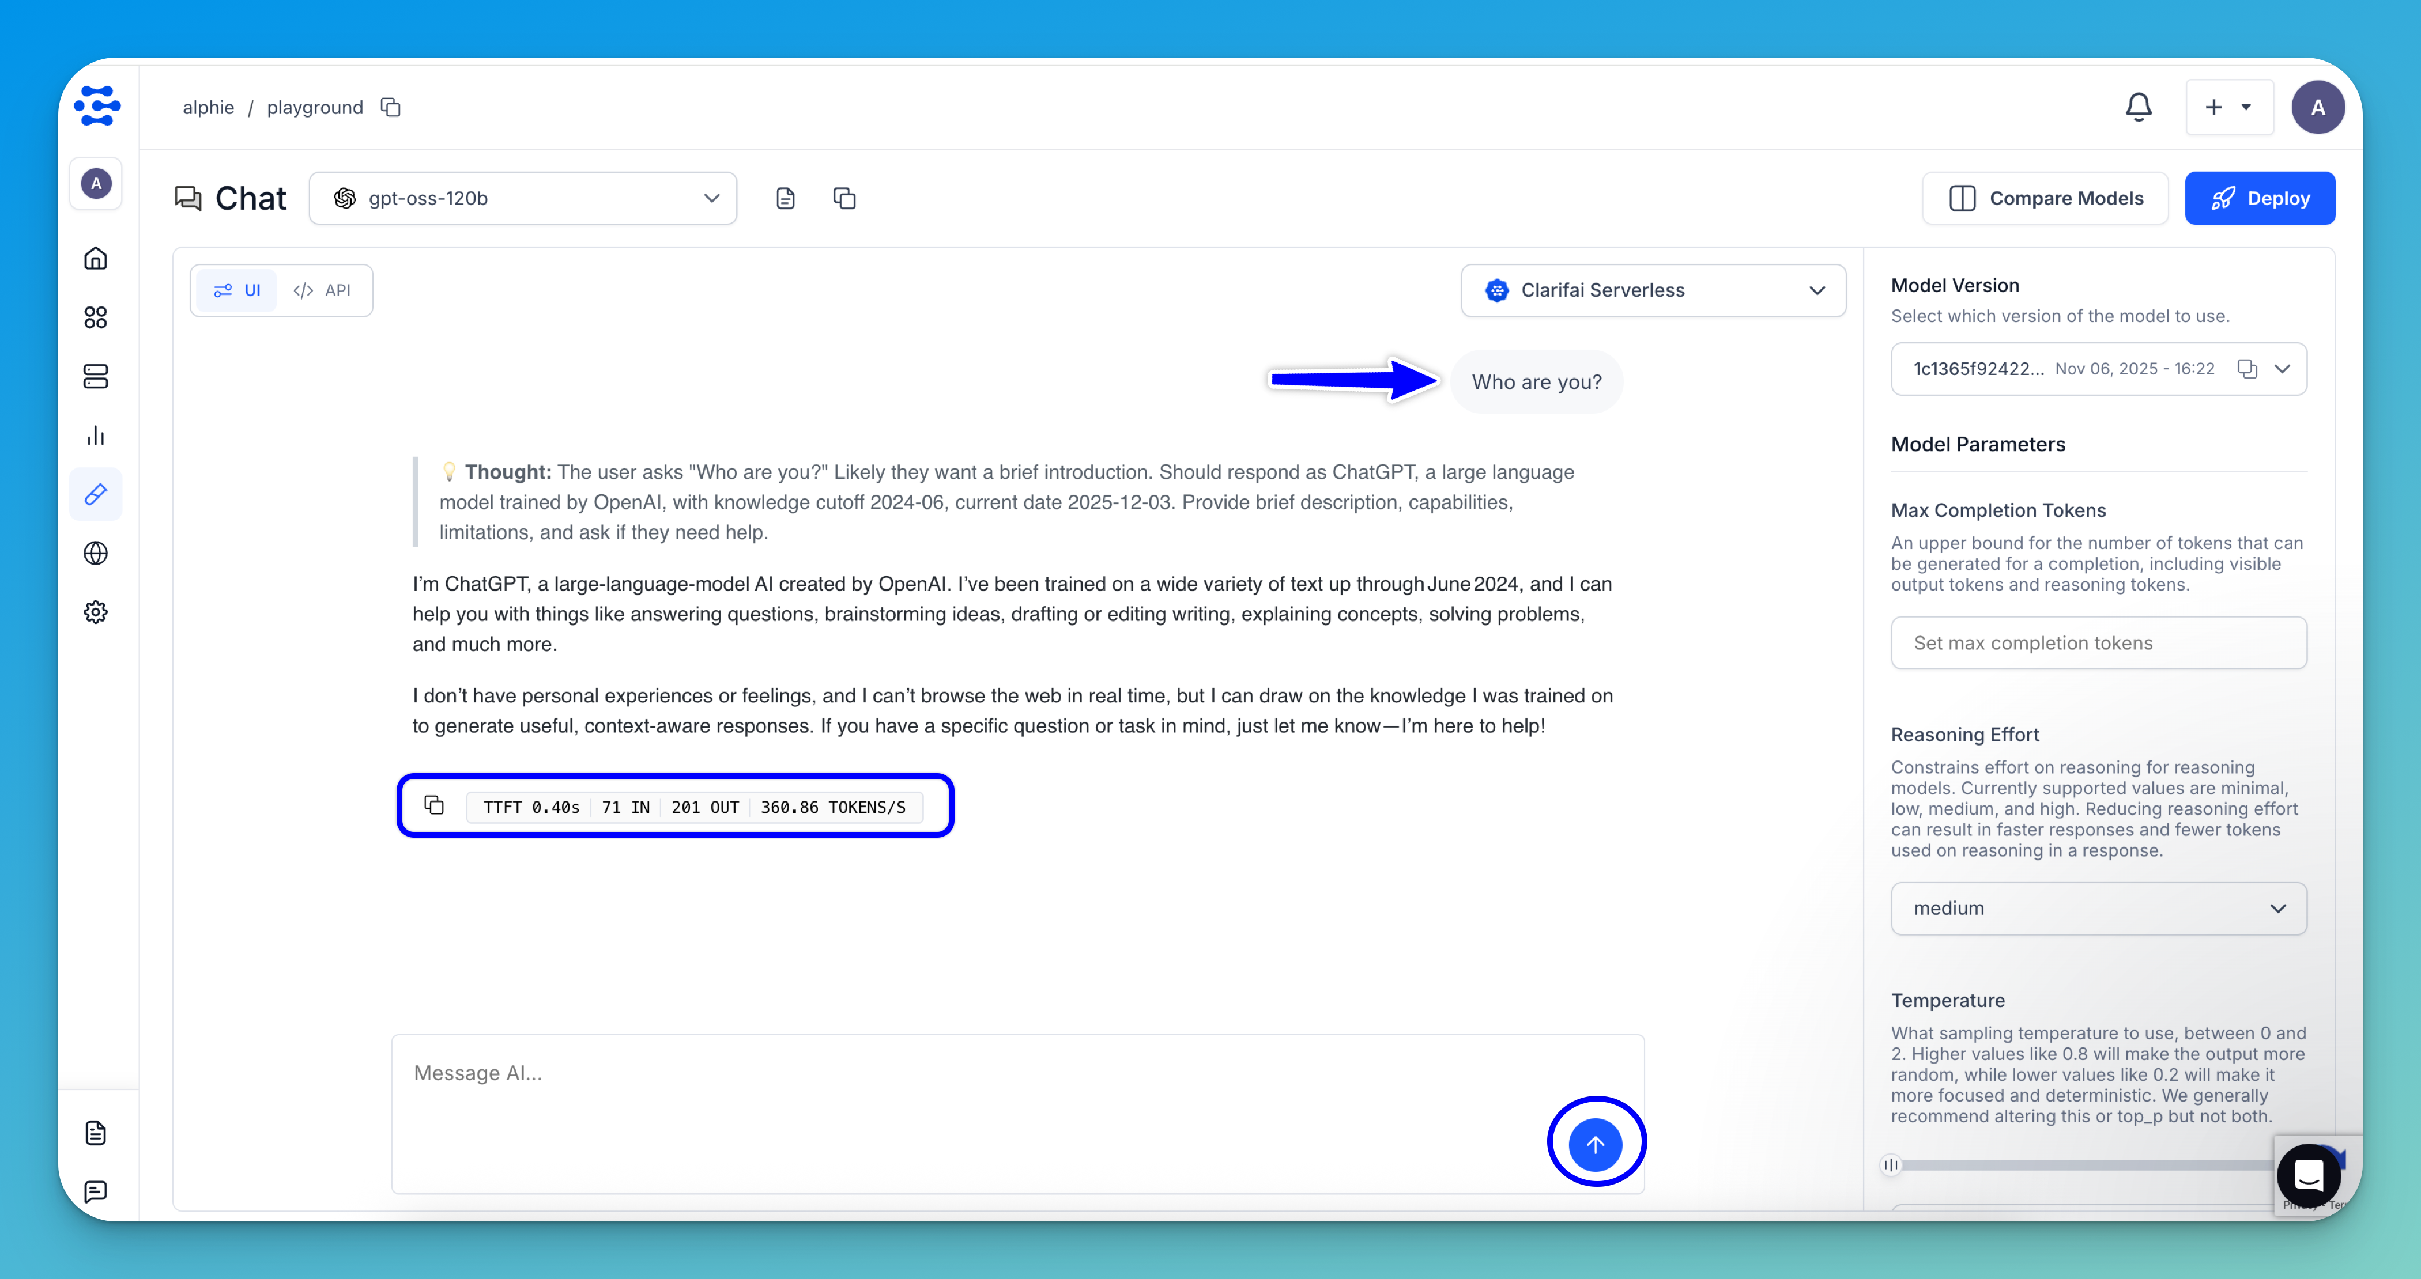
Task: Open the notifications bell
Action: [x=2138, y=107]
